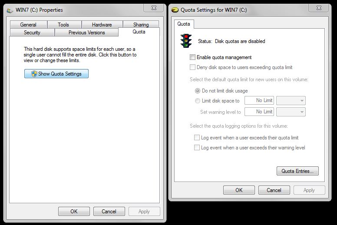Screen dimensions: 337x225
Task: Select Limit disk space to option
Action: pos(197,101)
